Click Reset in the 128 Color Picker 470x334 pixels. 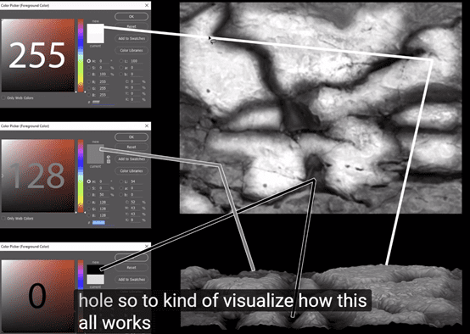pos(131,148)
